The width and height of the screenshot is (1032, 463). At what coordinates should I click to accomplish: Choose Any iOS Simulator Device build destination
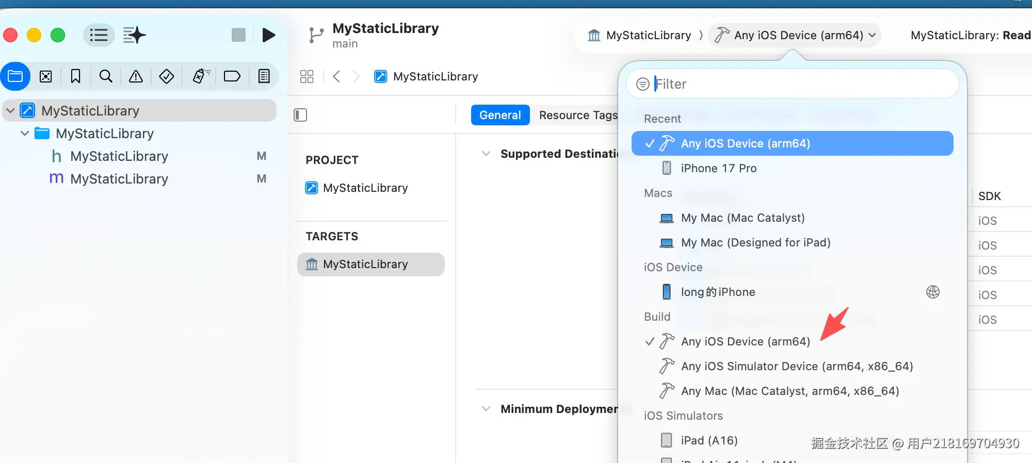pos(793,366)
